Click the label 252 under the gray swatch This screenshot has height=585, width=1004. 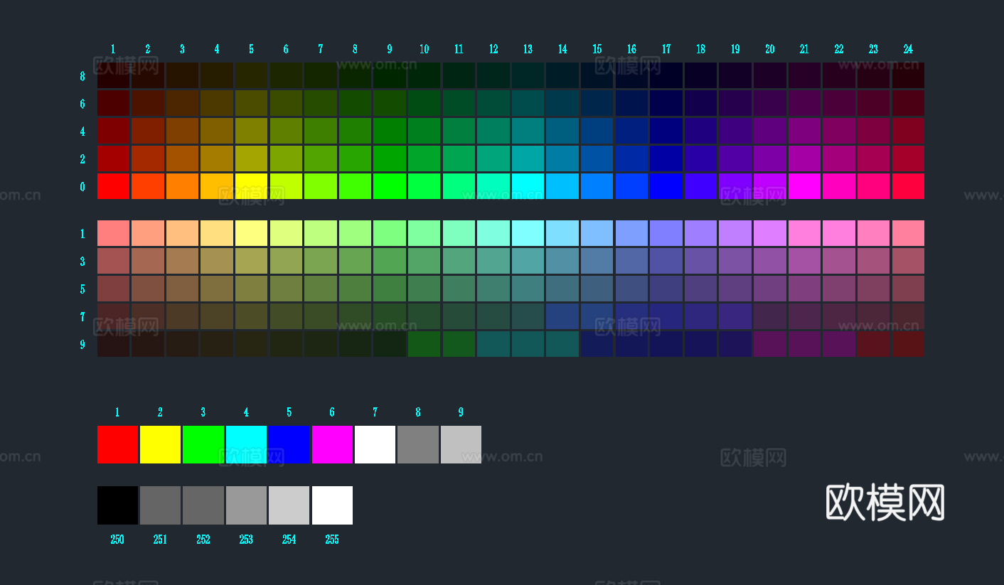(203, 540)
